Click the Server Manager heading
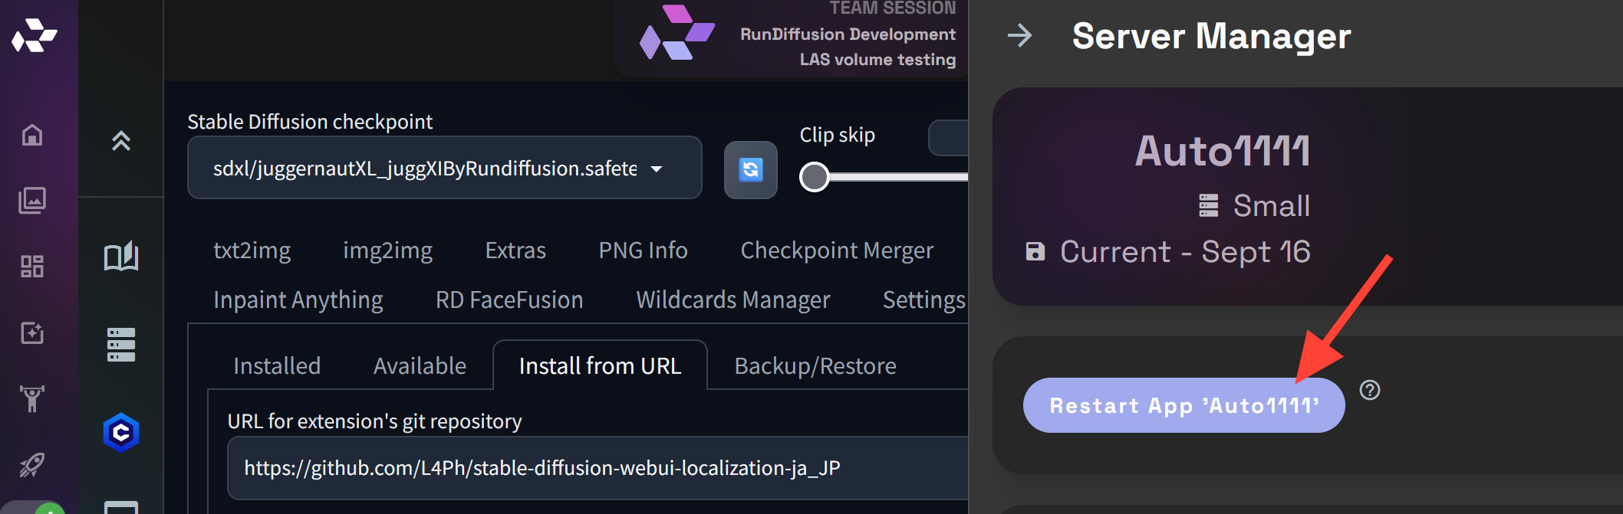The width and height of the screenshot is (1623, 514). pos(1211,35)
